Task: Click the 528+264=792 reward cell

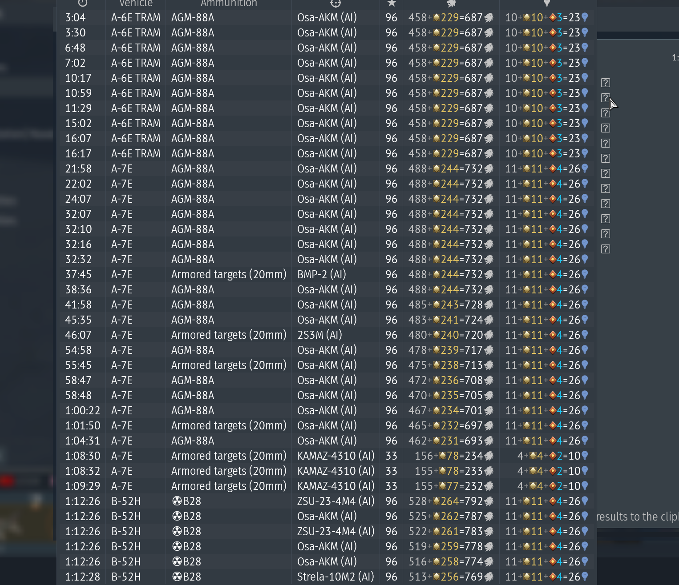Action: point(451,501)
